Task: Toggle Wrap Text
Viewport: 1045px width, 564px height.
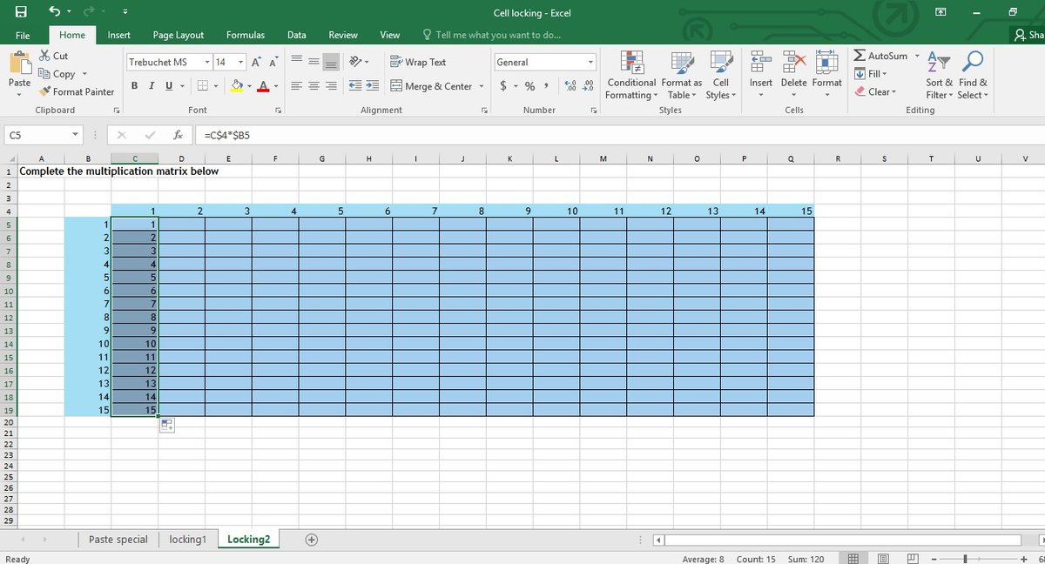Action: coord(418,62)
